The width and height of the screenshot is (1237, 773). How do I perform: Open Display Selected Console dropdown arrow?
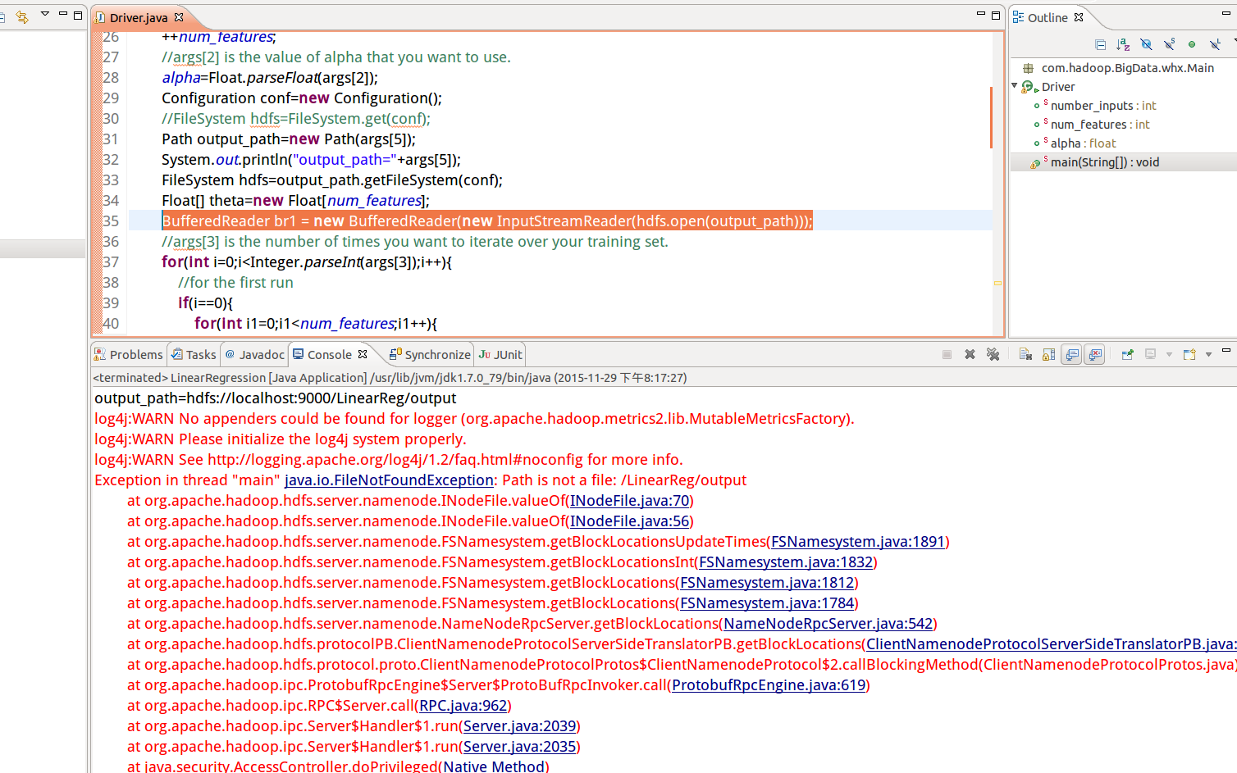(1169, 355)
